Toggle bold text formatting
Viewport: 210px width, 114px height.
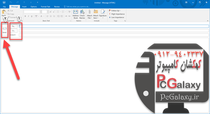click(25, 16)
